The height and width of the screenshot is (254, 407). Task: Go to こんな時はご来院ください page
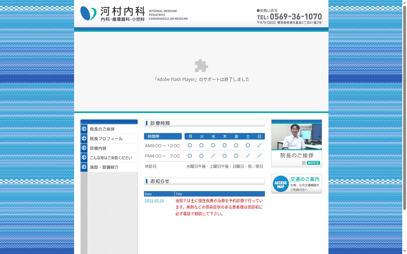[x=109, y=157]
